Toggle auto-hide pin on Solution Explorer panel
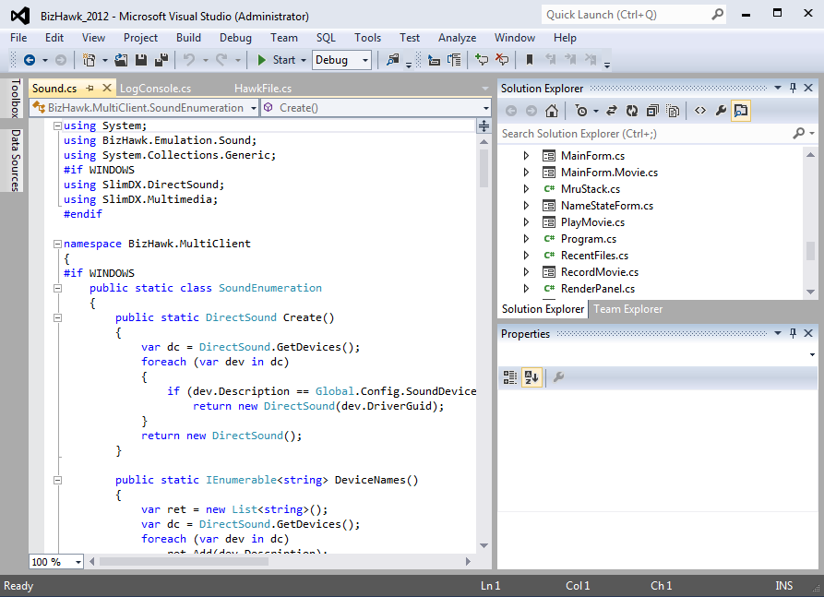This screenshot has width=824, height=597. click(793, 89)
